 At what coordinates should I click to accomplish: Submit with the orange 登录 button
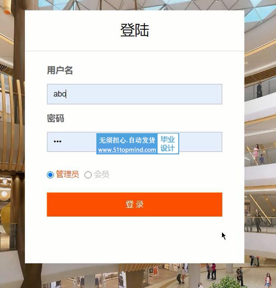(135, 204)
